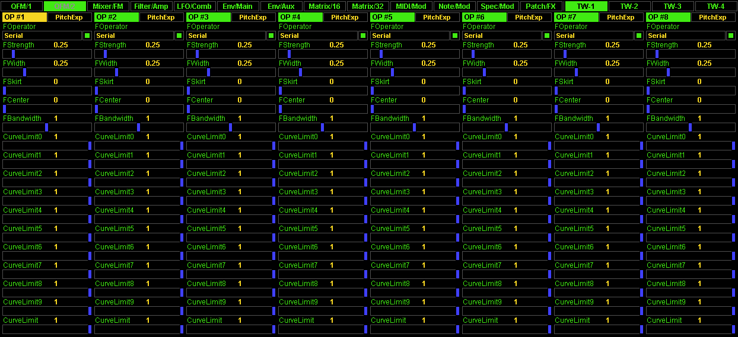Screen dimensions: 738x337
Task: Click the PitchExp button for OP #3
Action: coord(253,17)
